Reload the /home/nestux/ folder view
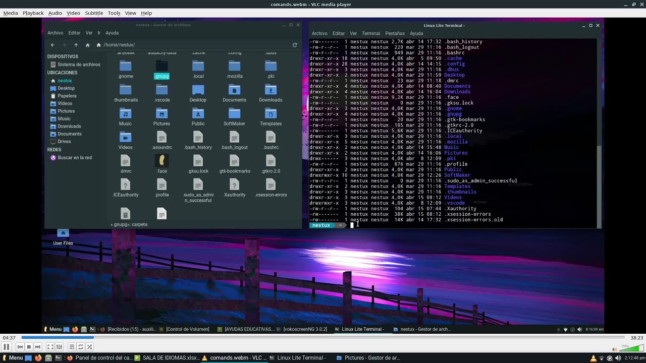Screen dimensions: 646x363 pos(295,45)
